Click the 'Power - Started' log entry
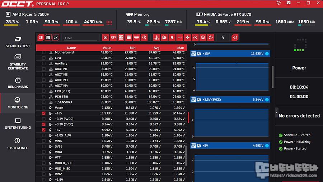Screen dimensions: 323x182 pyautogui.click(x=292, y=148)
